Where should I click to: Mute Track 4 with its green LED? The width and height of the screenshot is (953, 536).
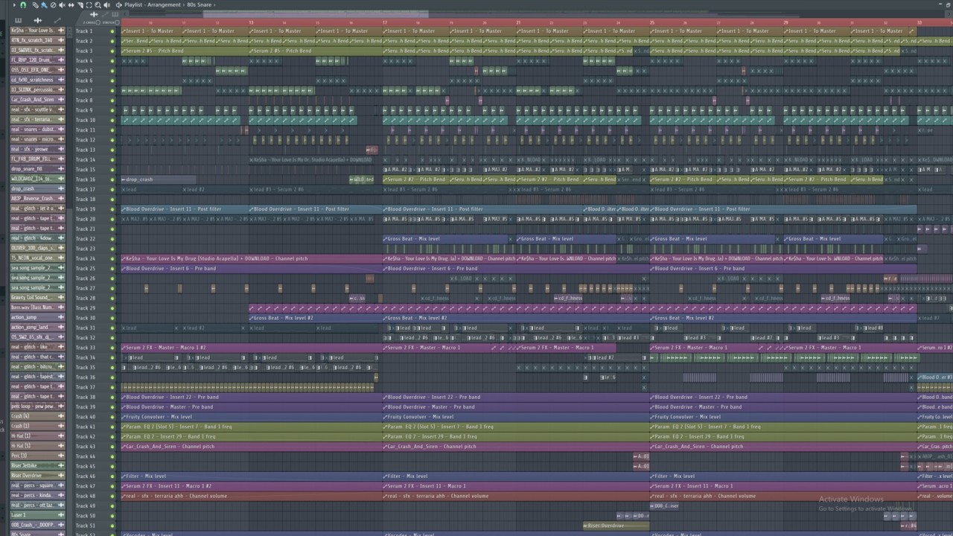(113, 61)
